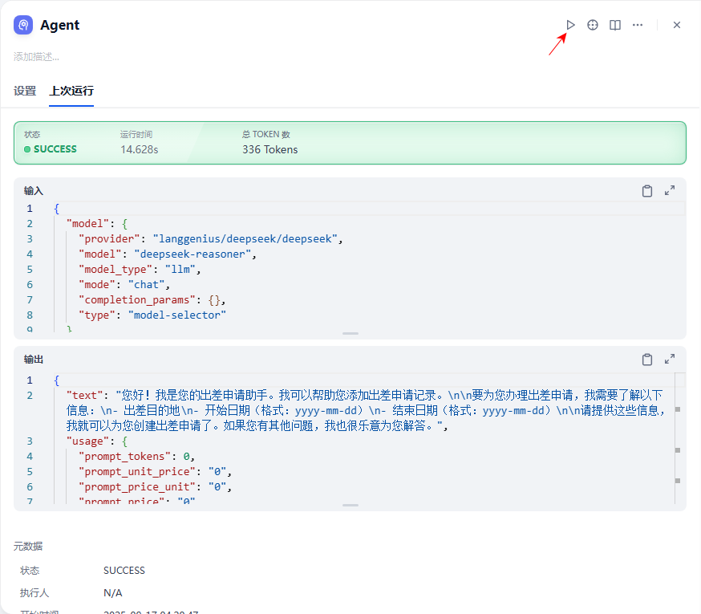Run this Agent step with play icon
The height and width of the screenshot is (614, 701).
570,25
